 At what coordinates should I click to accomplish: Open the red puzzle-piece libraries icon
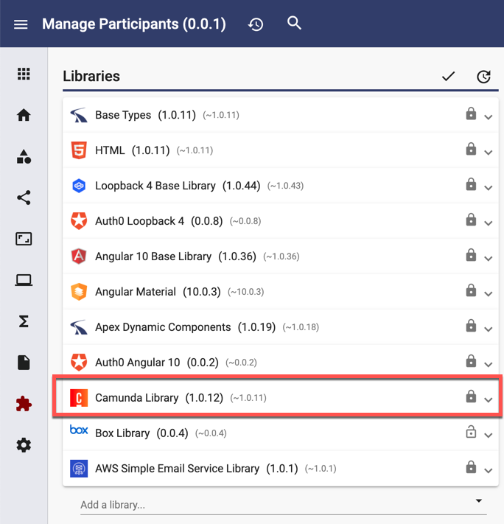pyautogui.click(x=24, y=404)
